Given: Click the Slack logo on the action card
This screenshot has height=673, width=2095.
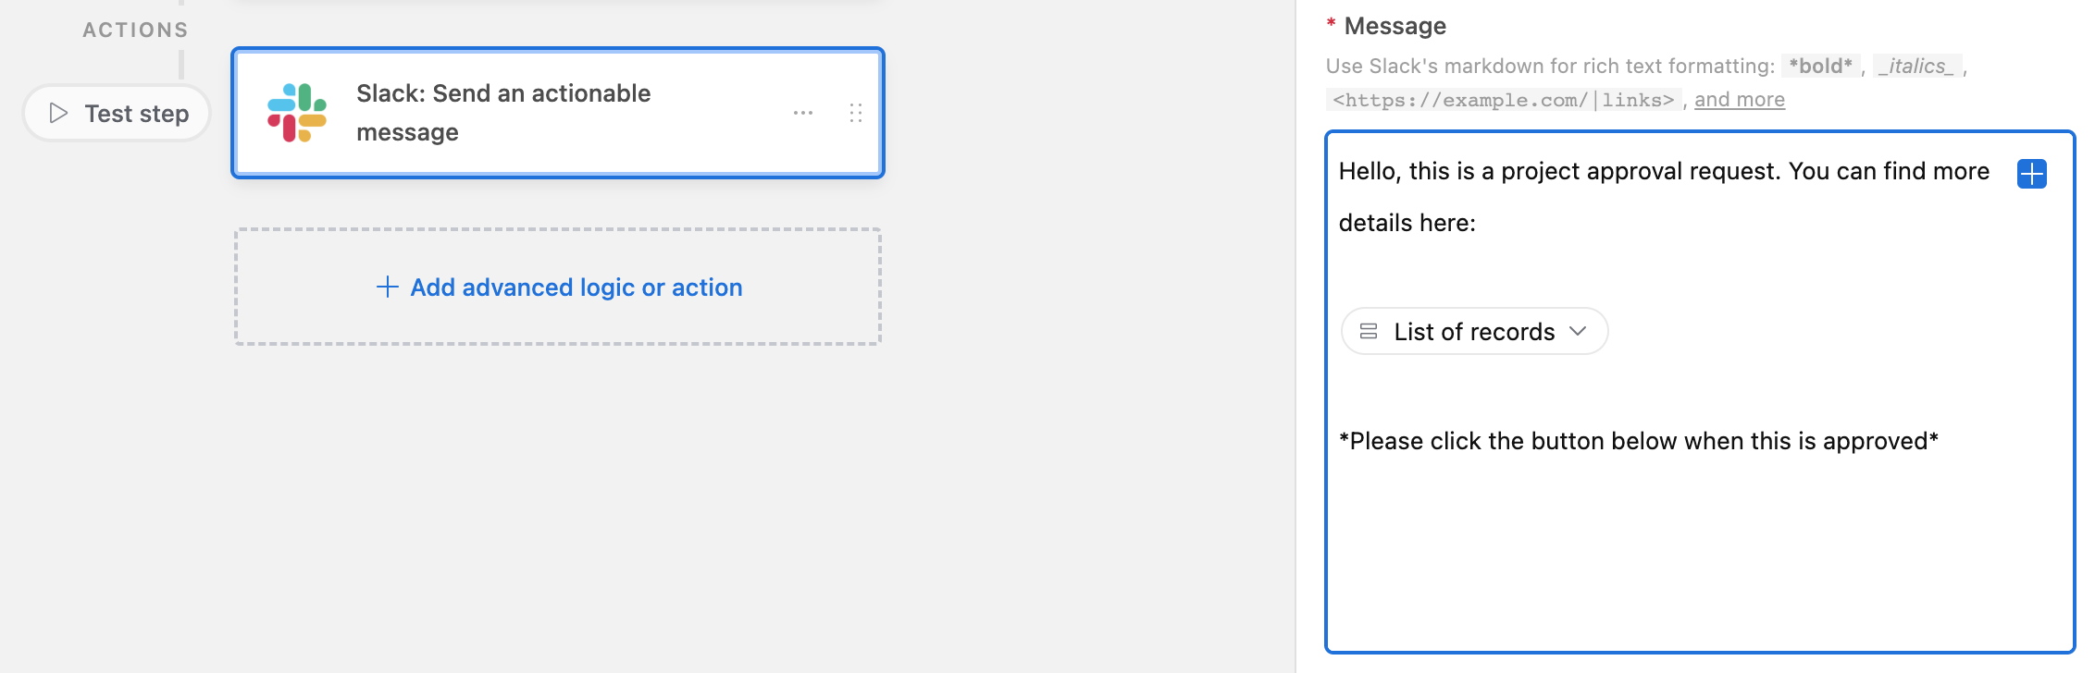Looking at the screenshot, I should tap(297, 113).
